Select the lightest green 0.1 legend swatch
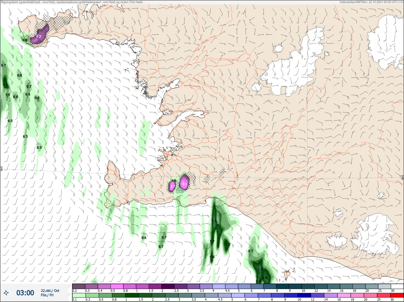Viewport: 404px width, 302px height. 79,295
